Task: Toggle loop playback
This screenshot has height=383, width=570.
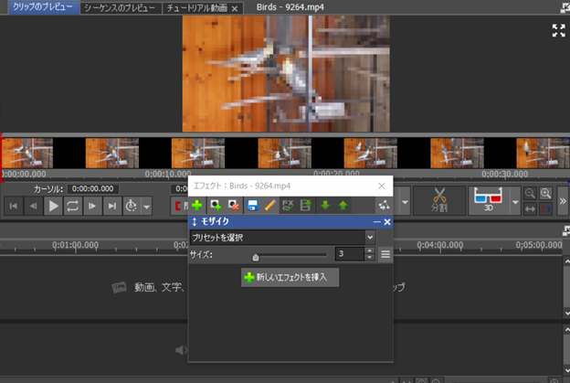Action: coord(72,207)
